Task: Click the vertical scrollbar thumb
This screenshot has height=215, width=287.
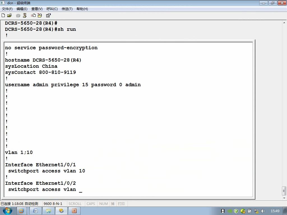Action: [284, 191]
